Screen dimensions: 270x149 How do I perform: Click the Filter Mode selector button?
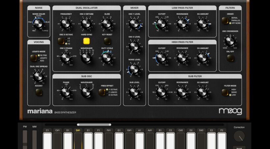tap(225, 92)
